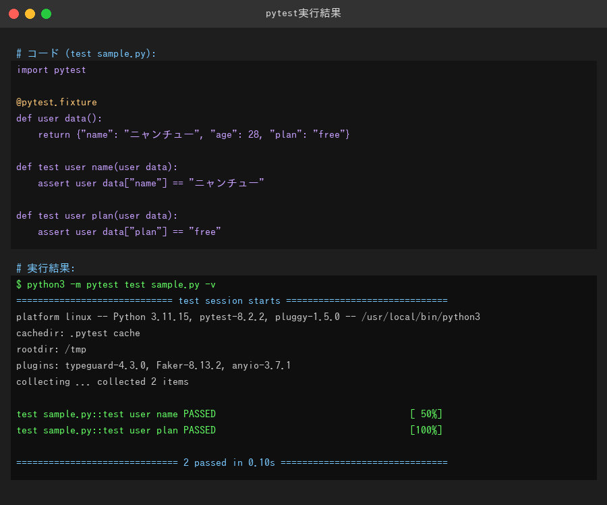The height and width of the screenshot is (505, 607).
Task: Click the "test_user_name PASSED" result line
Action: [x=116, y=415]
